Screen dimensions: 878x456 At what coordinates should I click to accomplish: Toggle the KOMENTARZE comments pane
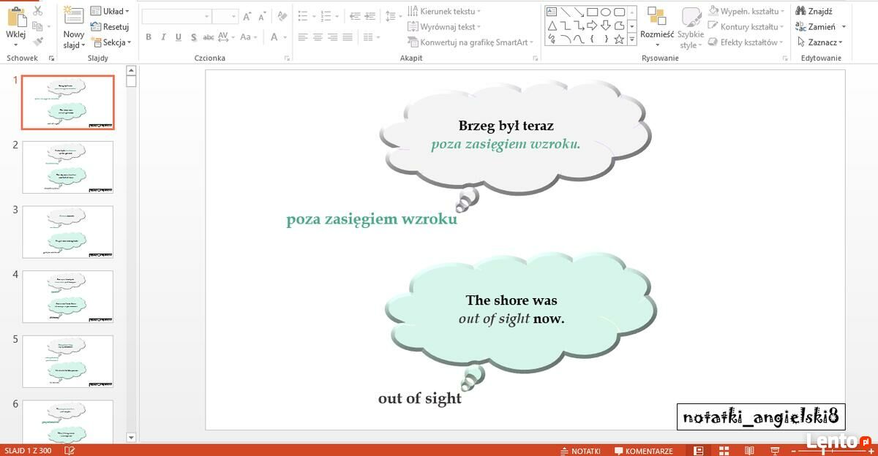tap(644, 451)
